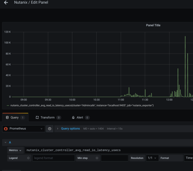
Task: Click the 'MD = auto = 1404' text
Action: click(93, 128)
